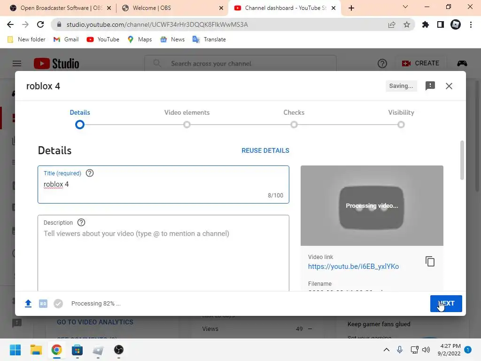
Task: Close the roblox 4 upload dialog
Action: (449, 86)
